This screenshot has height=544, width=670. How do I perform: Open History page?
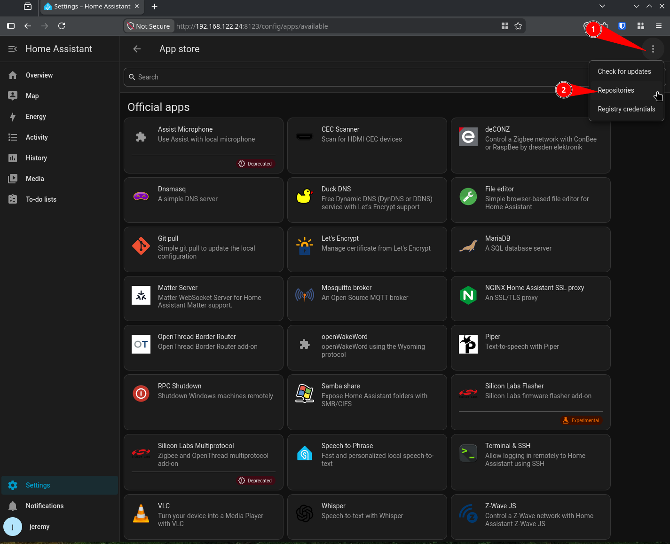(59, 158)
